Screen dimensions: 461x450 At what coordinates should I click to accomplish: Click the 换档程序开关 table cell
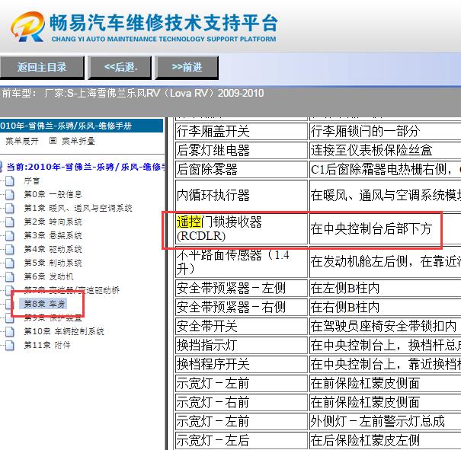[242, 365]
